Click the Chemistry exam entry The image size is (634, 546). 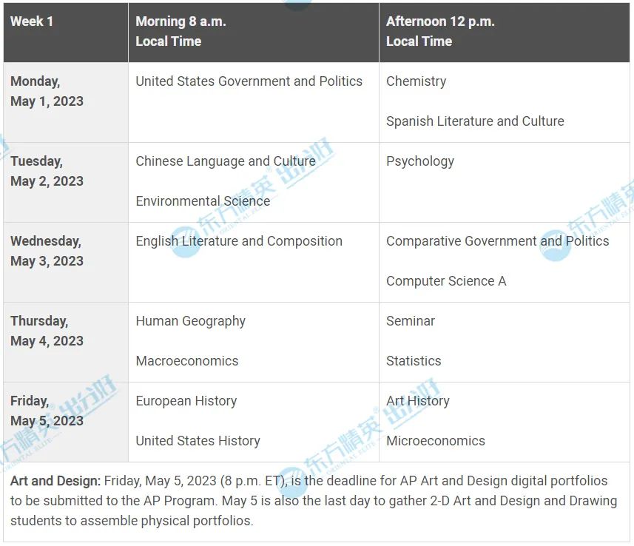click(416, 81)
